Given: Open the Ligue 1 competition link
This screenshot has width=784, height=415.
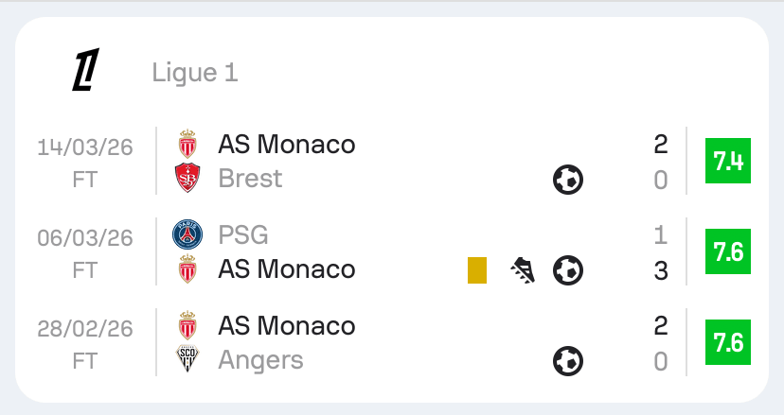Looking at the screenshot, I should tap(194, 72).
